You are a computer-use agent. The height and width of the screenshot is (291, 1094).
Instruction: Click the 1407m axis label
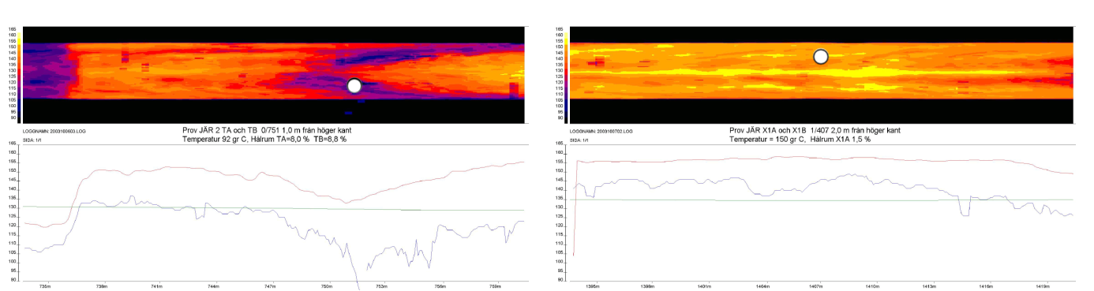click(817, 286)
